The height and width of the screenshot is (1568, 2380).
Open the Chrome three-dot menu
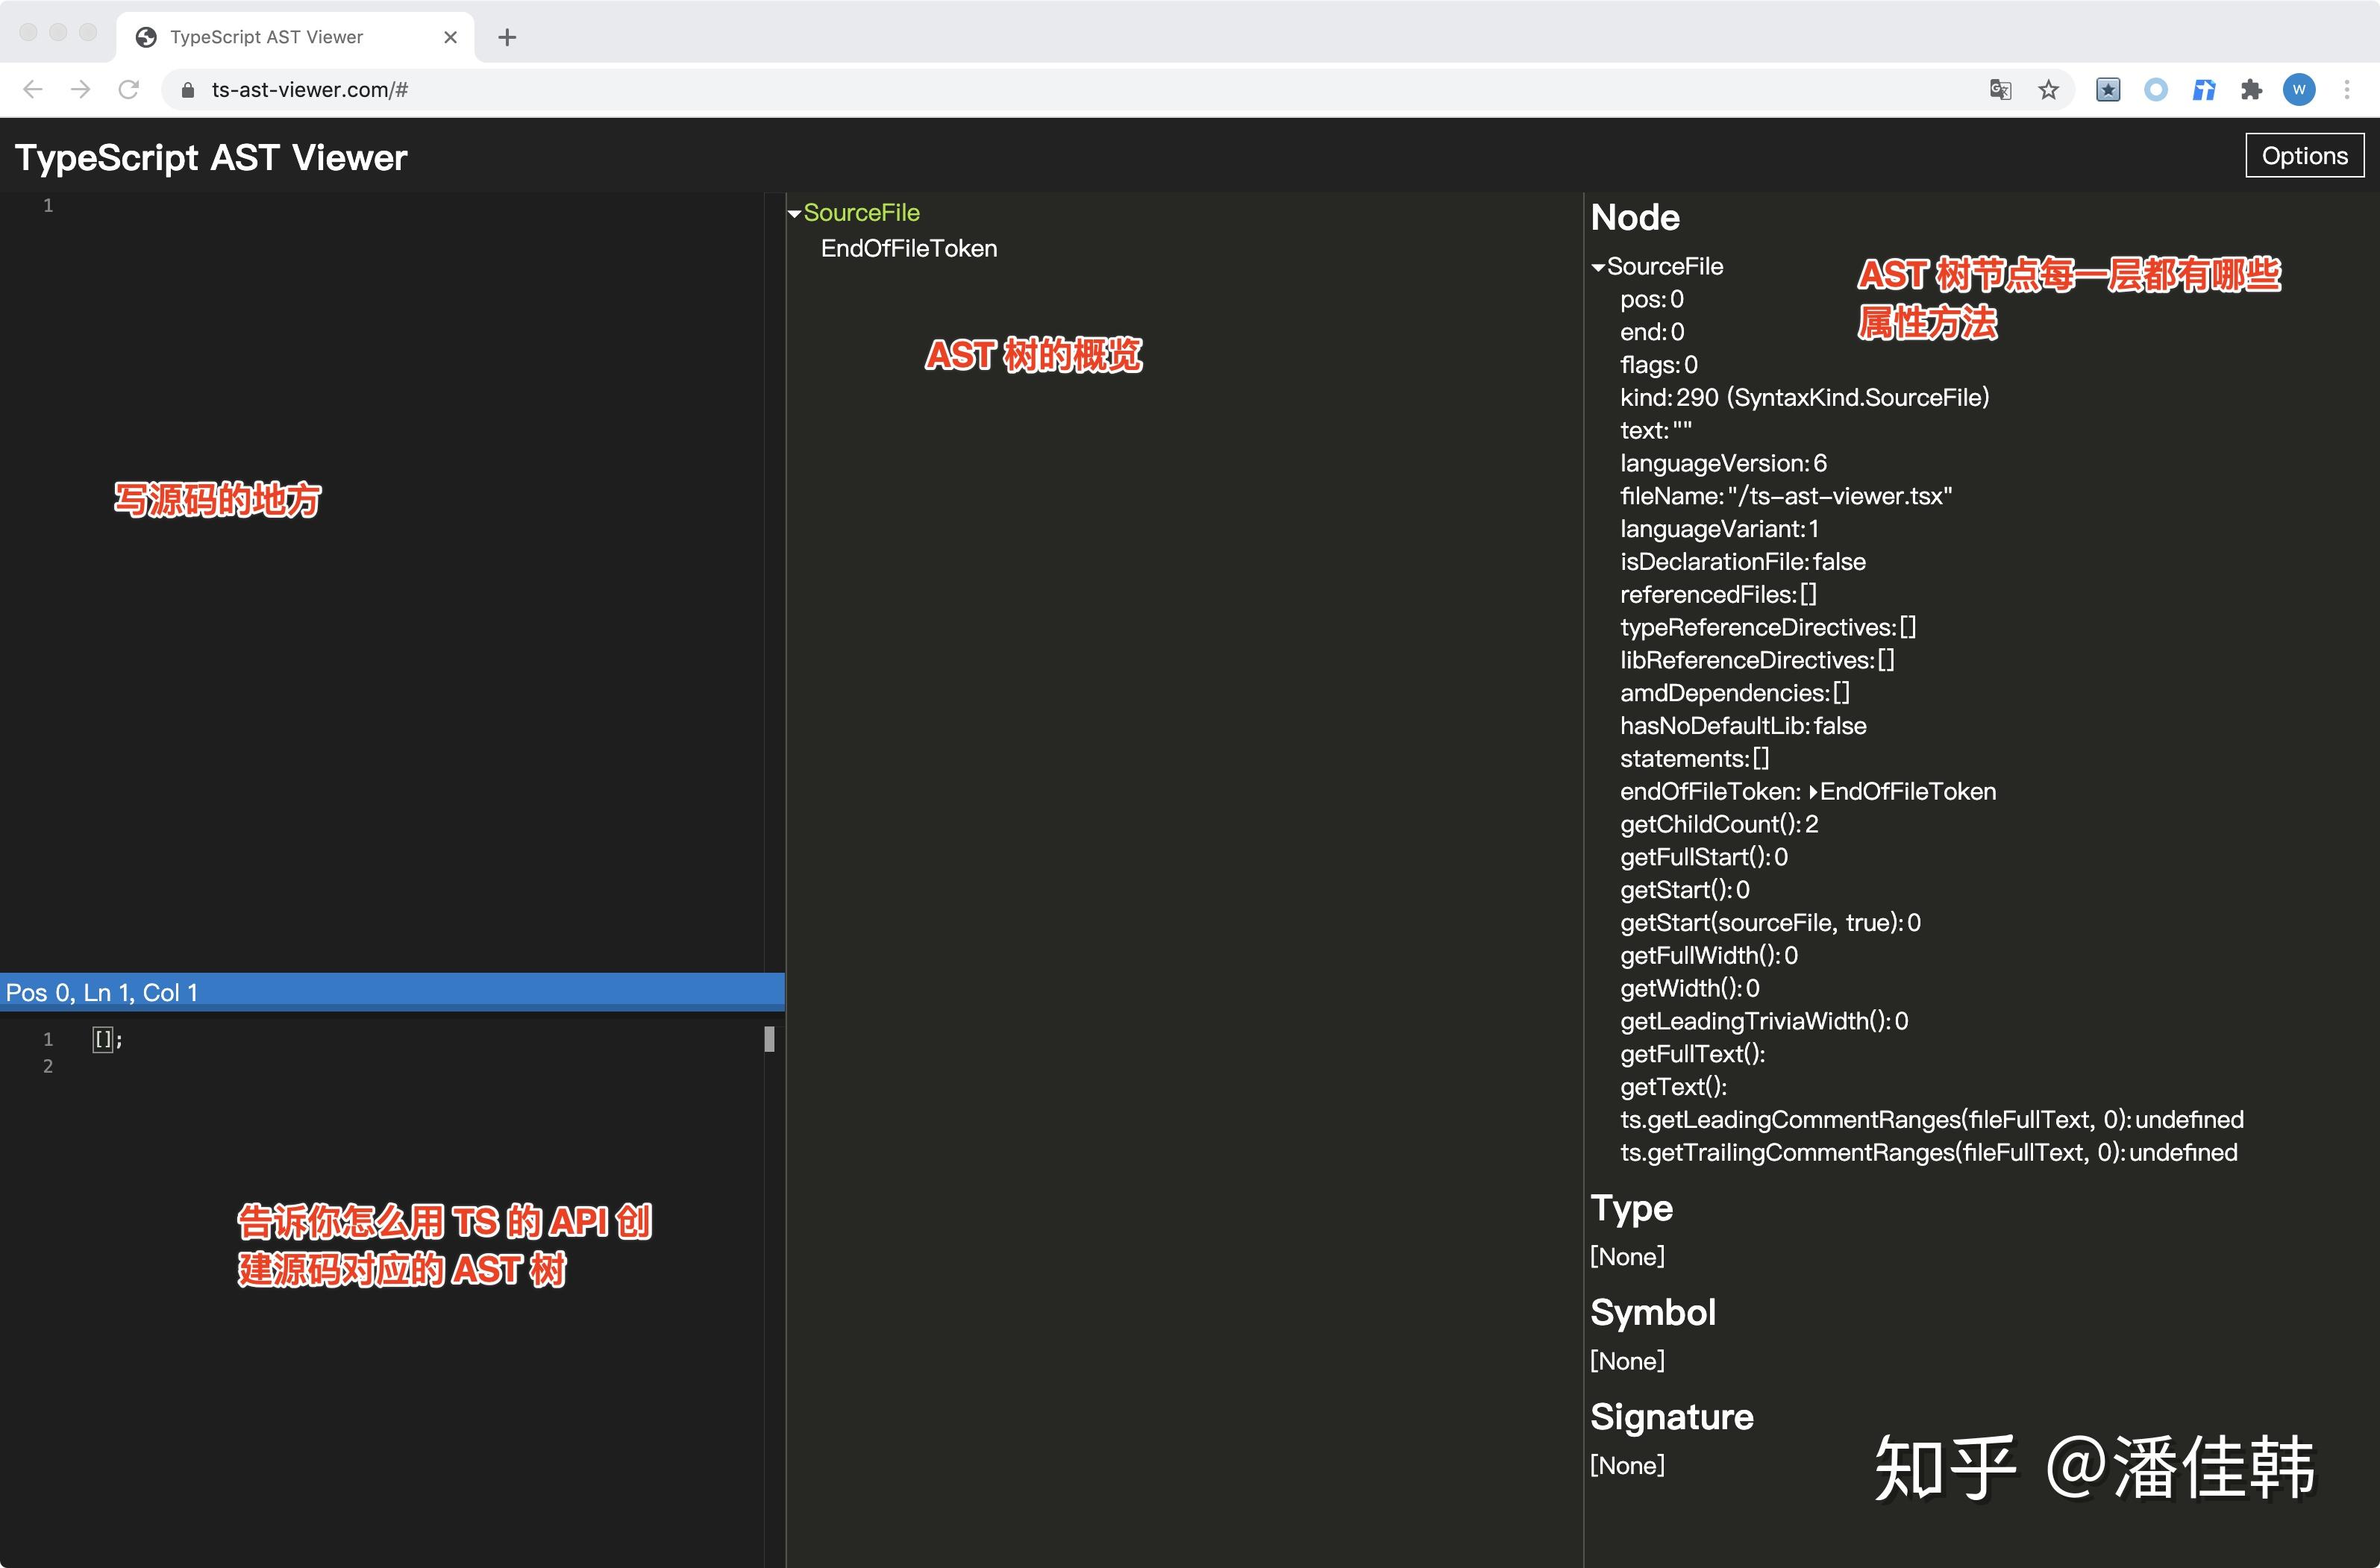[x=2347, y=90]
